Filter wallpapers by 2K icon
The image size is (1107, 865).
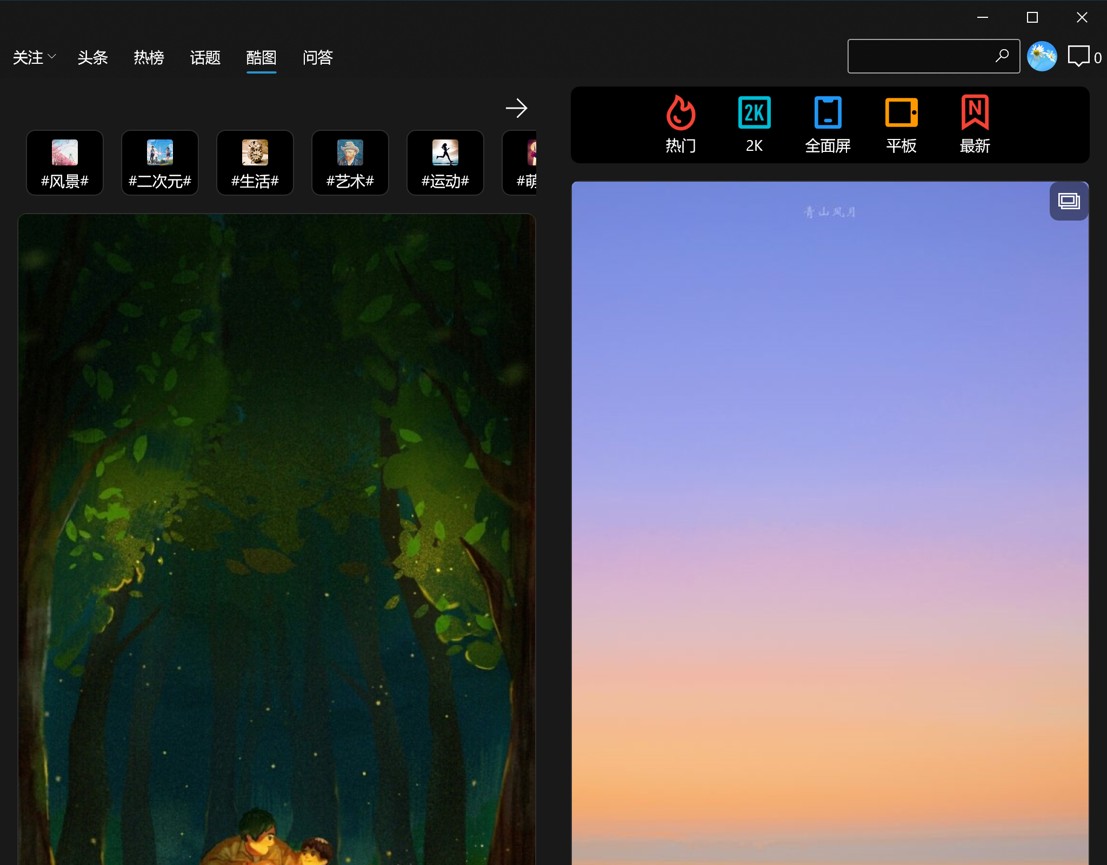click(x=754, y=114)
